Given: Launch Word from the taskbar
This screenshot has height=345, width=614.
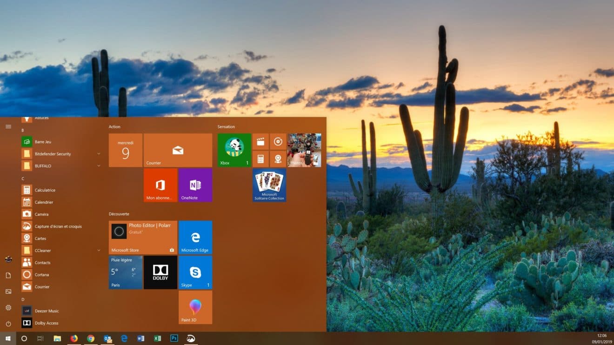Looking at the screenshot, I should 141,338.
